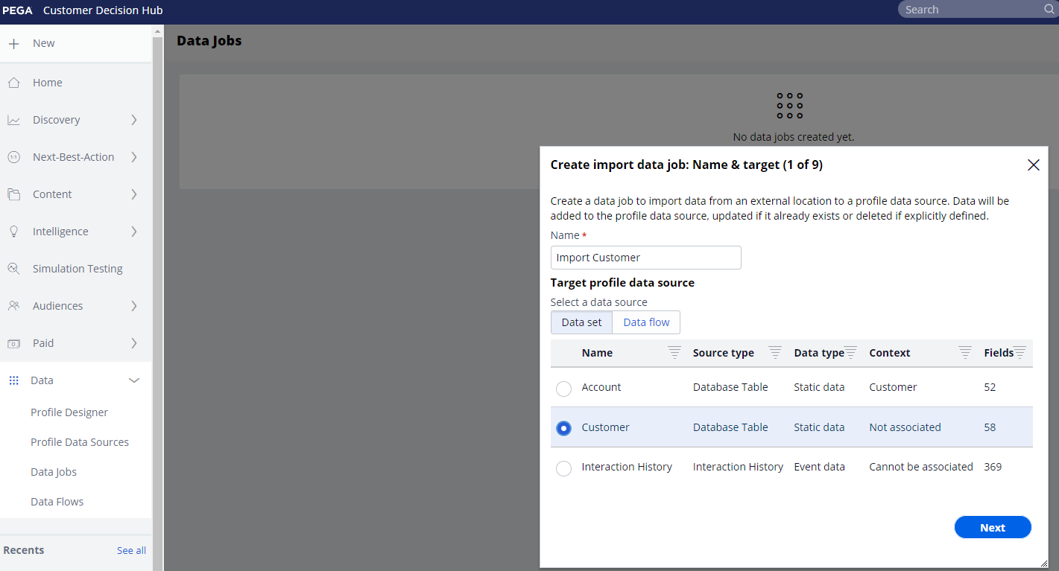This screenshot has width=1059, height=571.
Task: Click the Event data cell
Action: click(x=820, y=467)
